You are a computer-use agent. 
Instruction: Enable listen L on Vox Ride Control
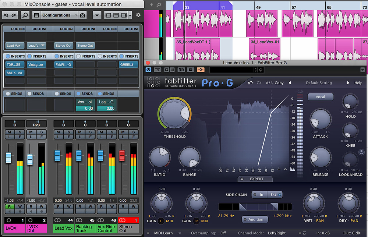(x=102, y=137)
